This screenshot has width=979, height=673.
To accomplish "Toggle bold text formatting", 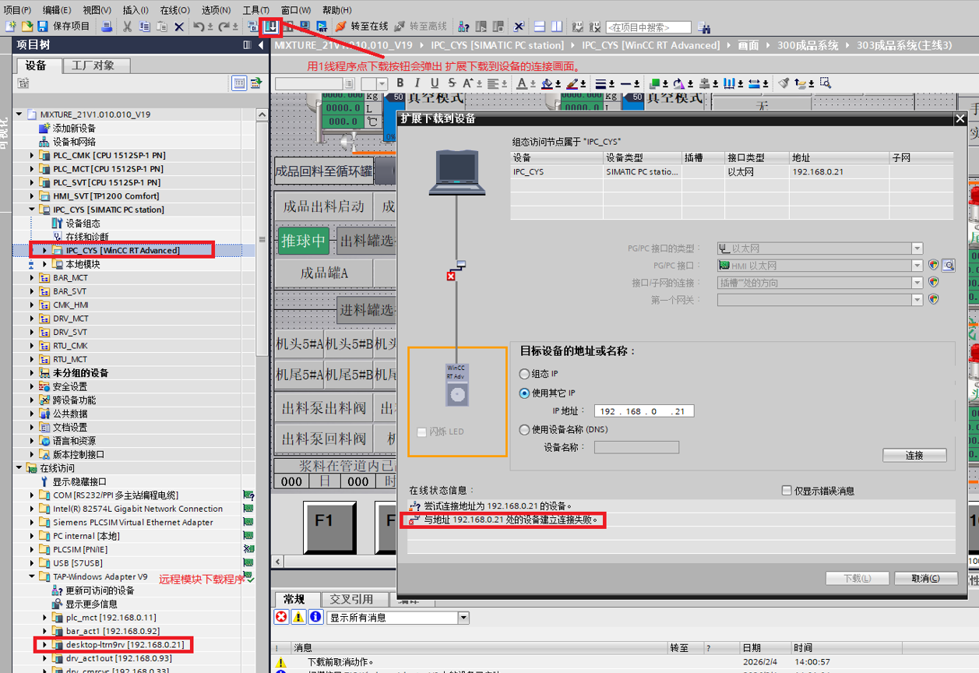I will (400, 83).
